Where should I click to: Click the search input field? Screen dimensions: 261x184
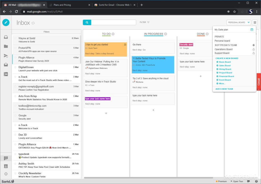pyautogui.click(x=113, y=22)
